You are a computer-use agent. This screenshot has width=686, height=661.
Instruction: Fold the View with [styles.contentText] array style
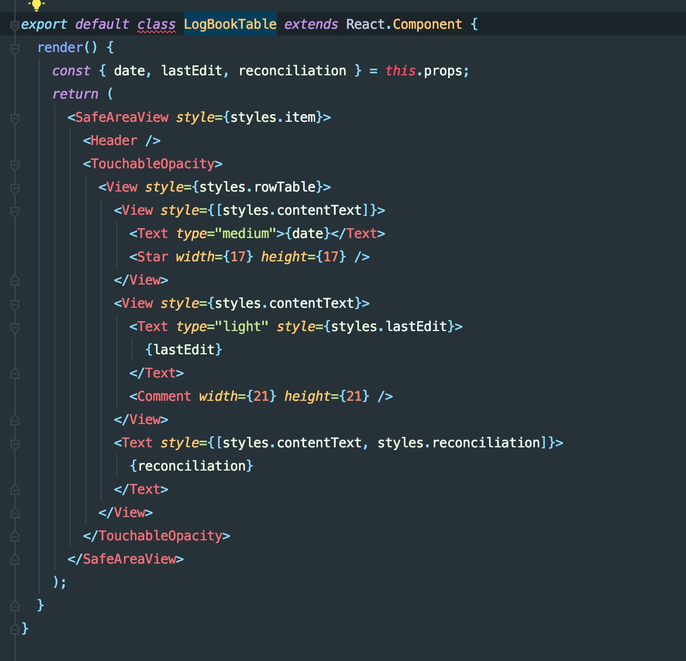(x=15, y=211)
